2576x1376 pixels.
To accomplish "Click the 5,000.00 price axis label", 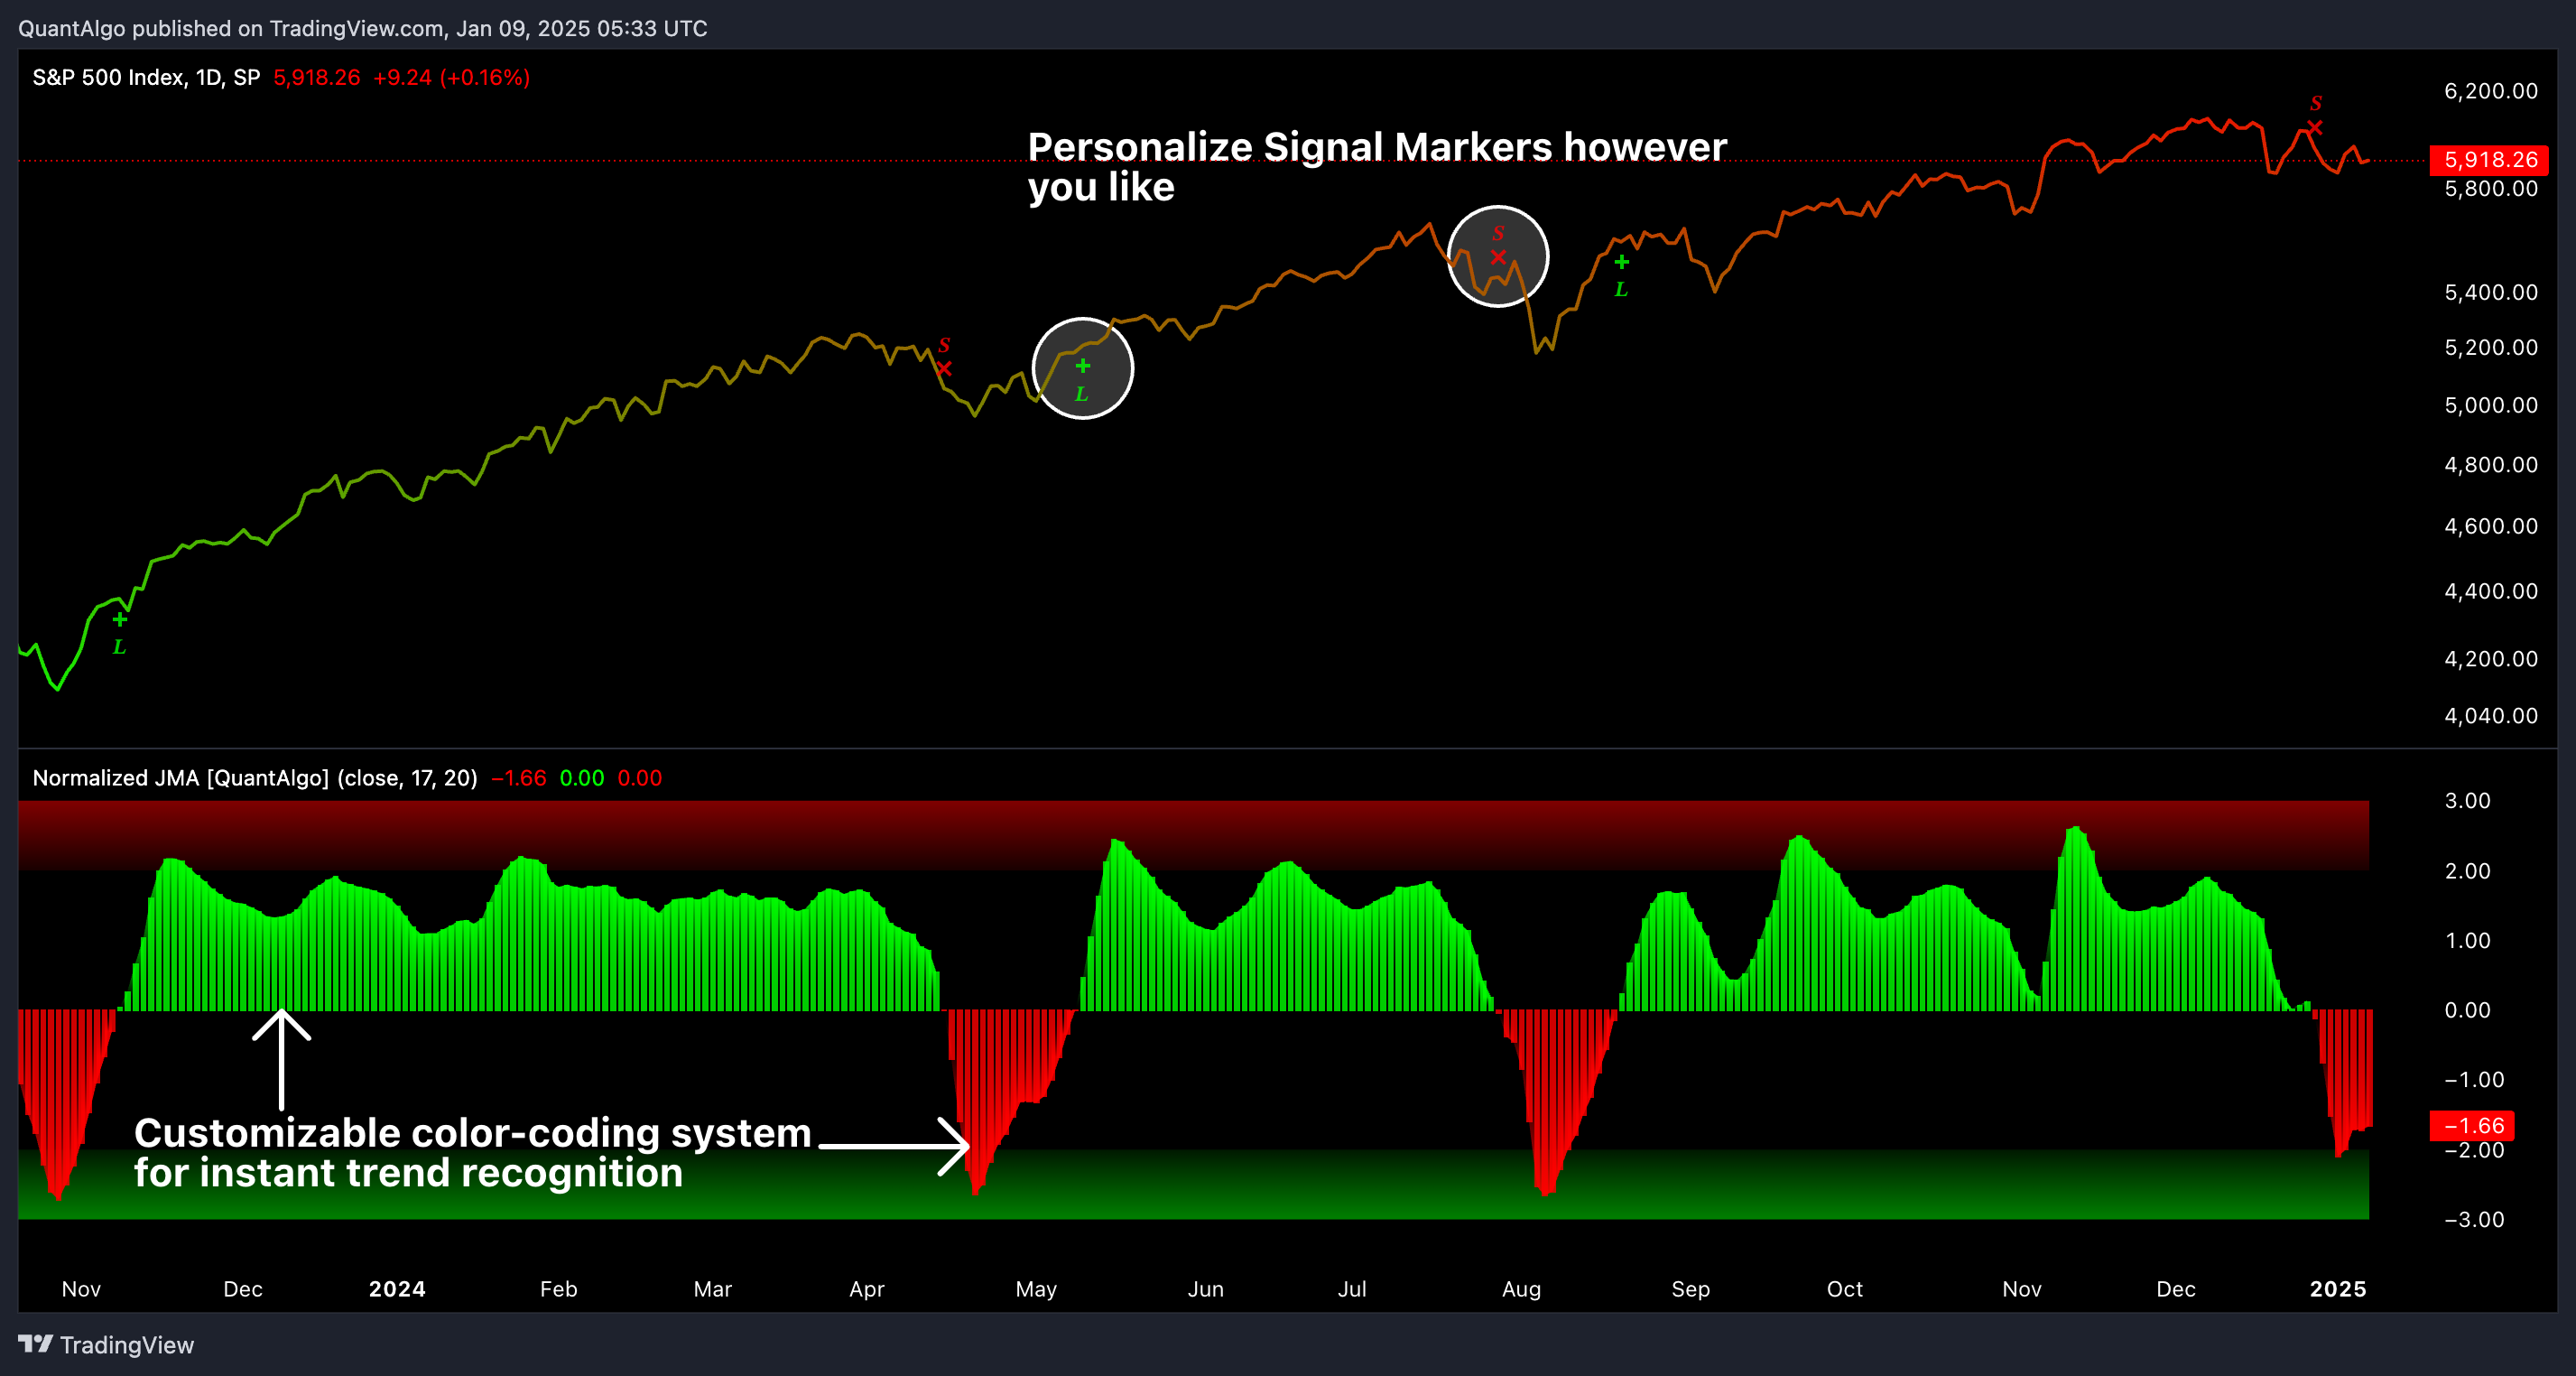I will pyautogui.click(x=2491, y=406).
